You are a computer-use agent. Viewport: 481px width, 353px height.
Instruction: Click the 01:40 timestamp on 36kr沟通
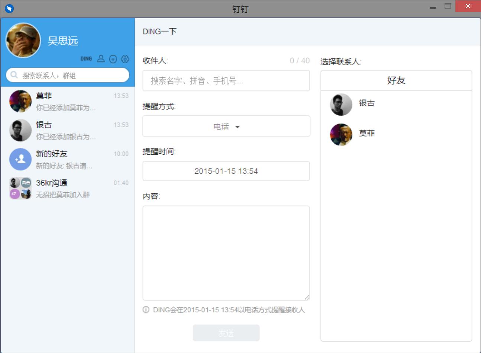pyautogui.click(x=121, y=183)
